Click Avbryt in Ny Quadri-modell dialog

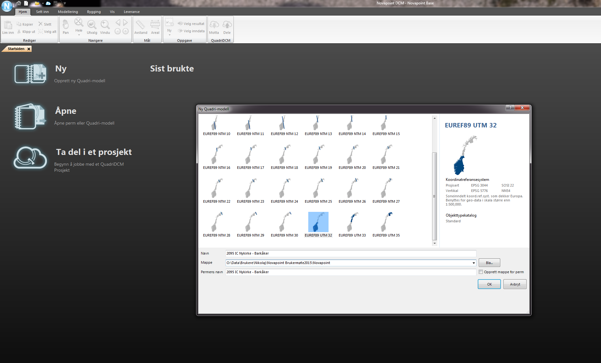coord(515,284)
